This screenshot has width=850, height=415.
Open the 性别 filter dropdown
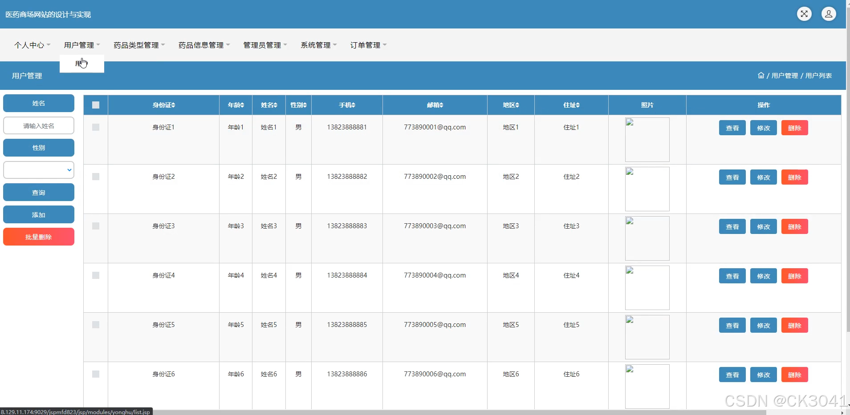(x=39, y=170)
